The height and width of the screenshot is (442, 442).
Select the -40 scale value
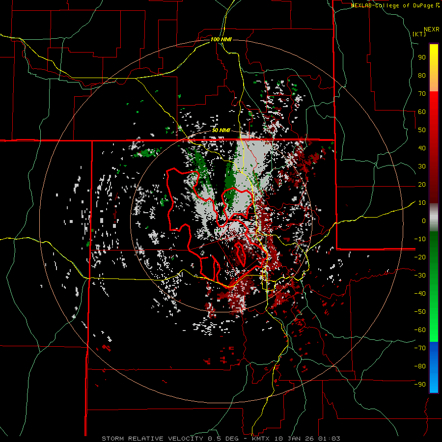420,294
